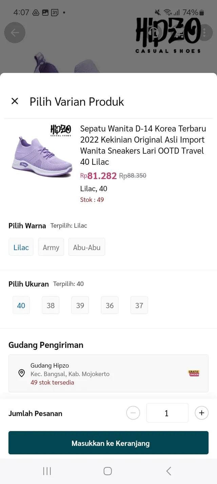Tap the dimmed back arrow icon
217x484 pixels.
(15, 33)
